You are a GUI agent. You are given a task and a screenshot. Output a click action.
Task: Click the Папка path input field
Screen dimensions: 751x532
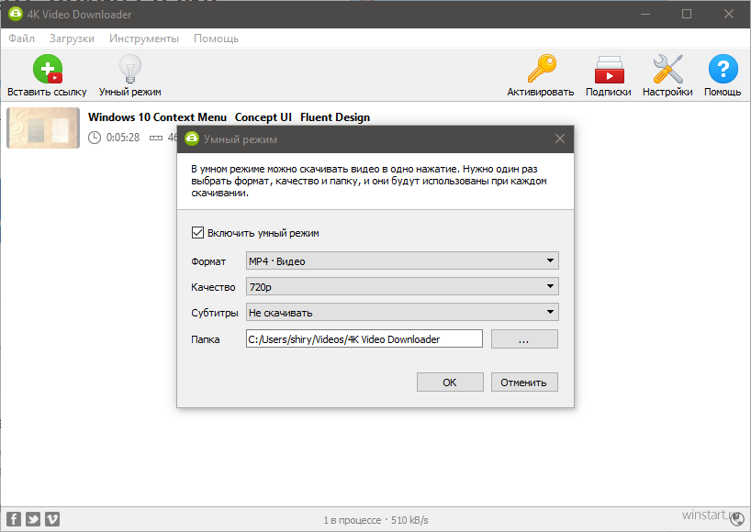(364, 338)
